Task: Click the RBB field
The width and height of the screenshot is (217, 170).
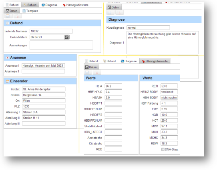Action: pyautogui.click(x=113, y=149)
